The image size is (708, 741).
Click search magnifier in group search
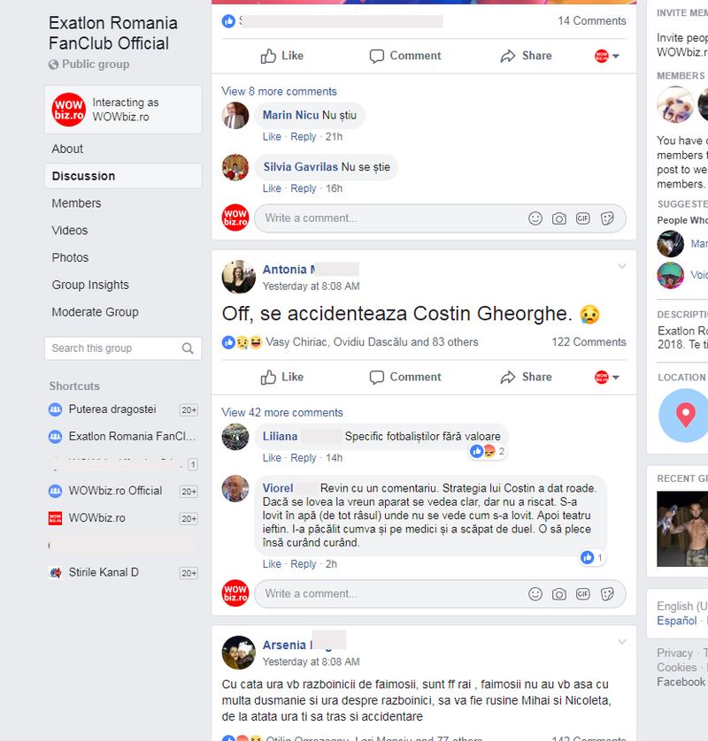tap(188, 348)
